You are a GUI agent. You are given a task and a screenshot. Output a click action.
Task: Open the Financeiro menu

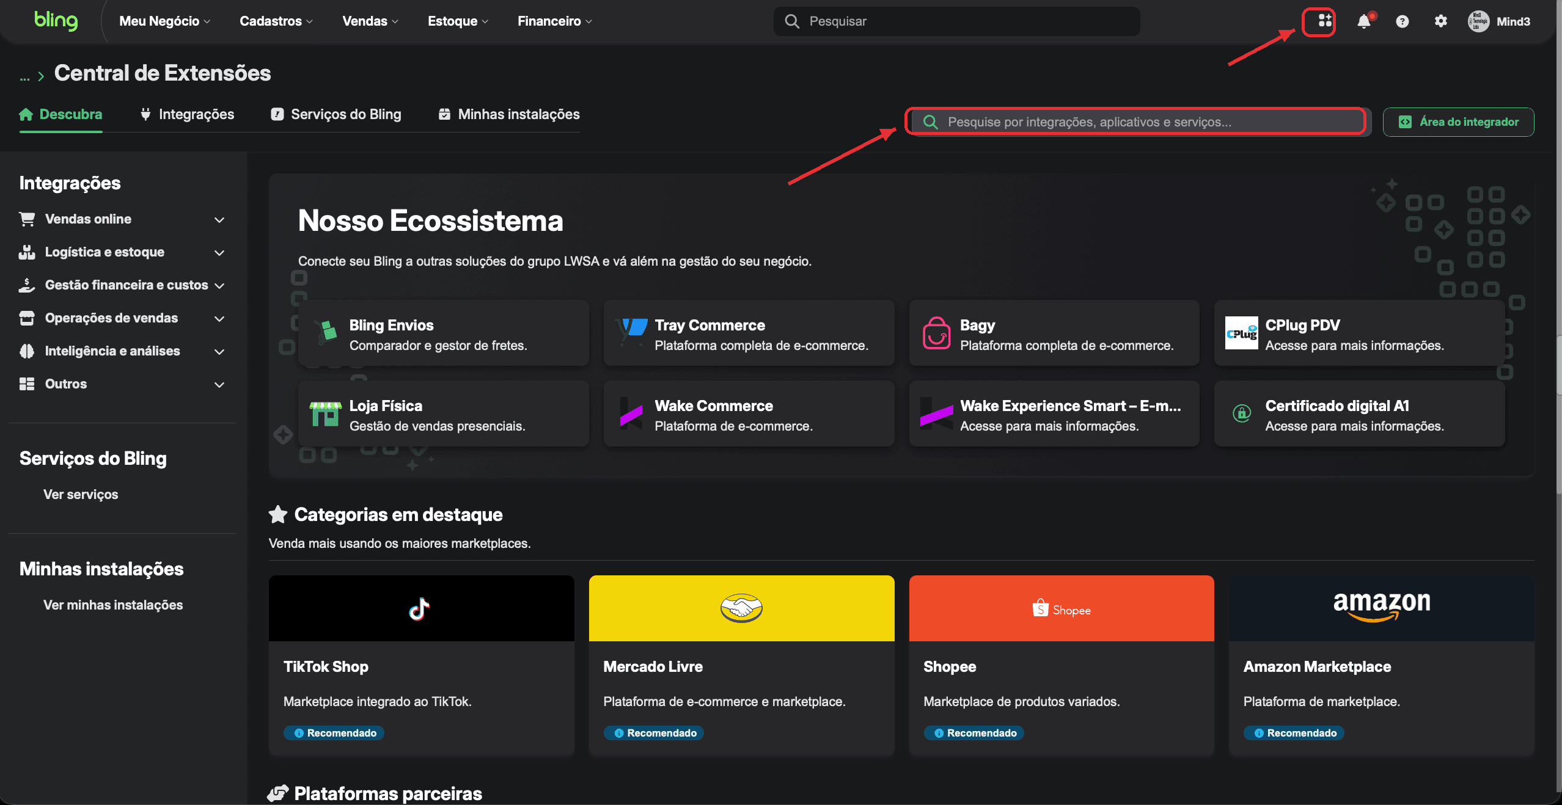[x=554, y=21]
